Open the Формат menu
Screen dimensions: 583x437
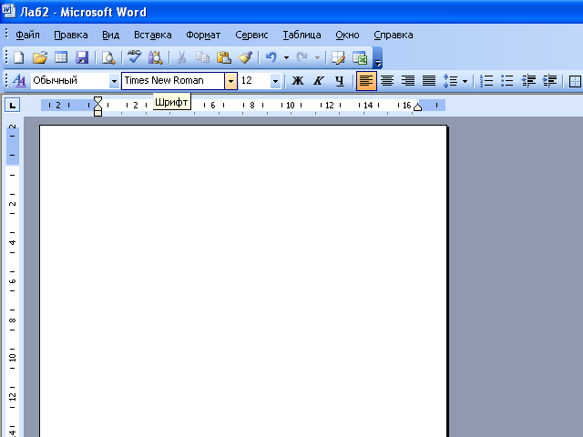203,35
